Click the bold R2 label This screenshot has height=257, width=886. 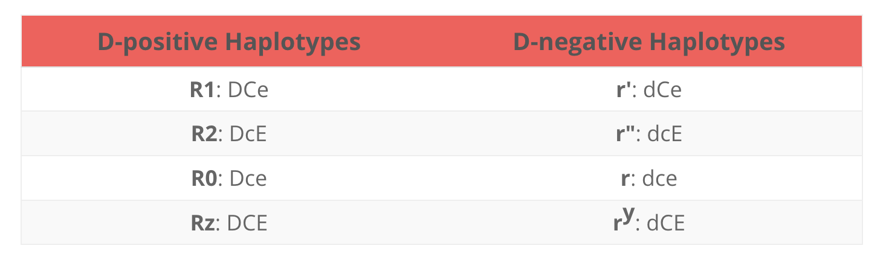(203, 134)
